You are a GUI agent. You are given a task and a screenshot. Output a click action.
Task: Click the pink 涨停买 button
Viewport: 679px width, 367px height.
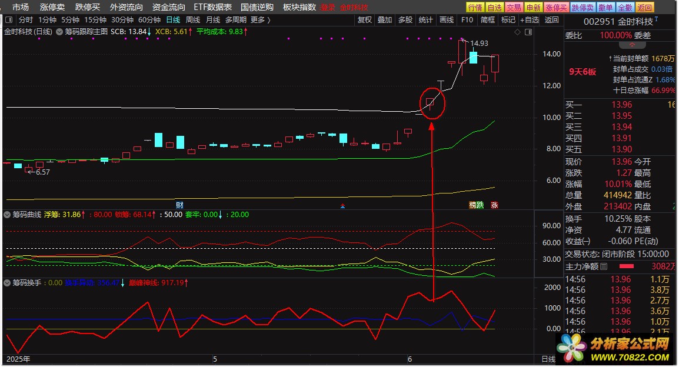pyautogui.click(x=556, y=8)
